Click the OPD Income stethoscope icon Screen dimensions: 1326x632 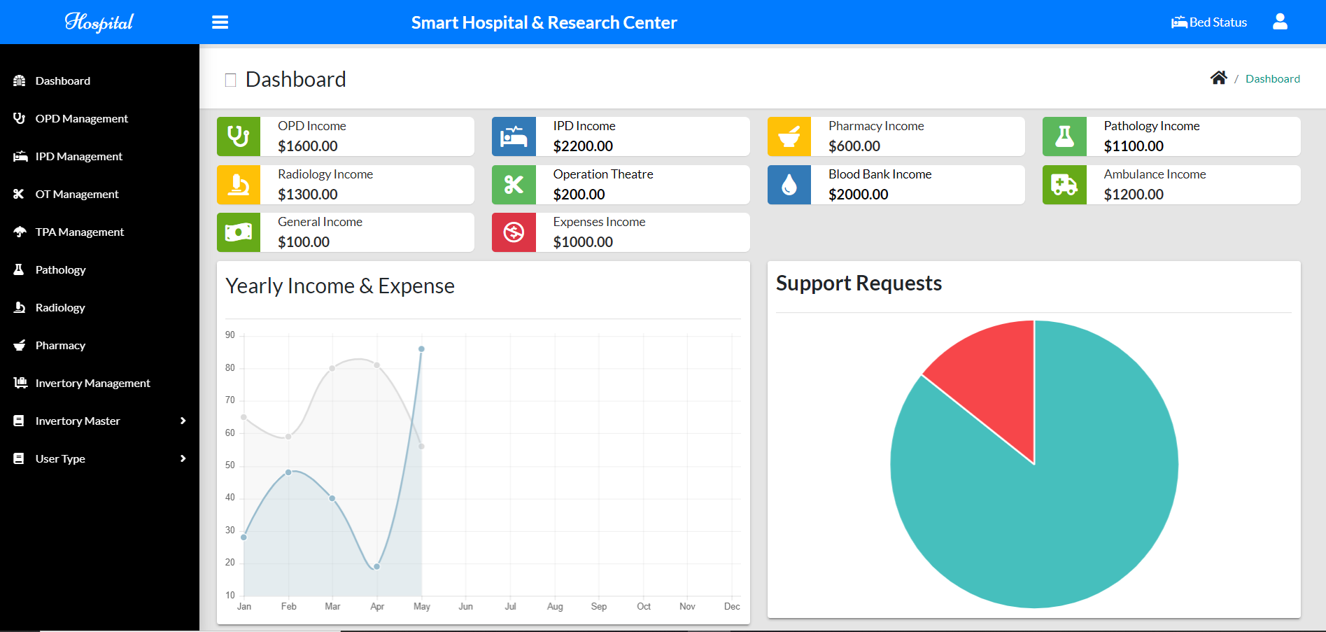point(239,136)
